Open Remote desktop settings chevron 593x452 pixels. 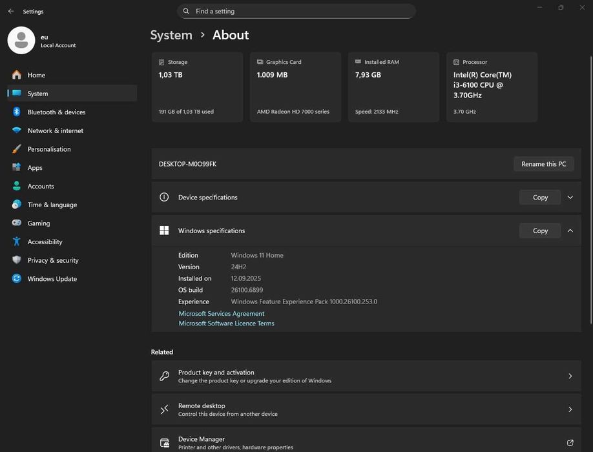click(x=570, y=409)
